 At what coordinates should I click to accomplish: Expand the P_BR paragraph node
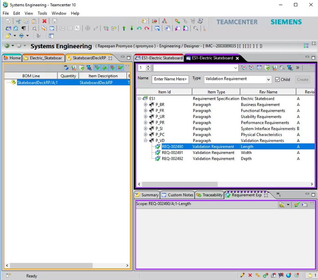(146, 105)
